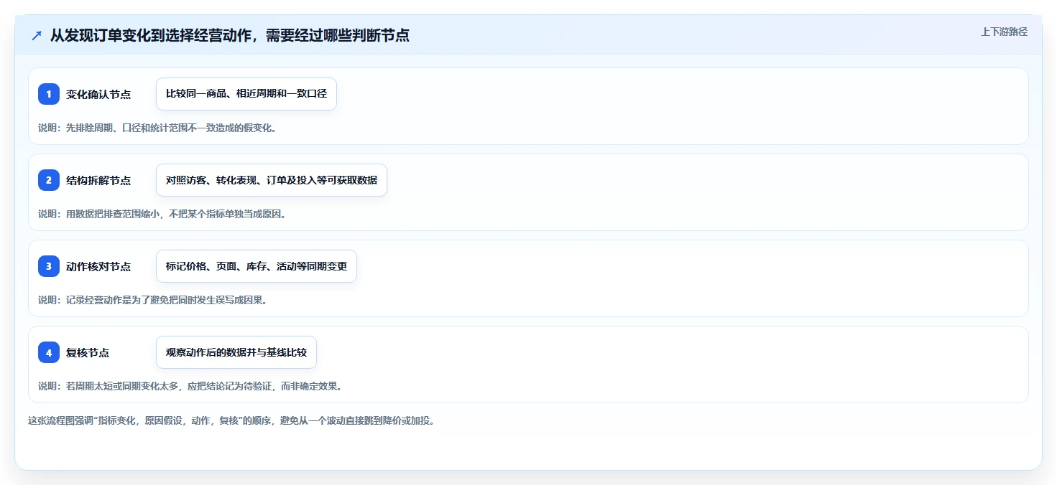Click the 对照访客、转化表现 data box
The width and height of the screenshot is (1057, 485).
272,180
